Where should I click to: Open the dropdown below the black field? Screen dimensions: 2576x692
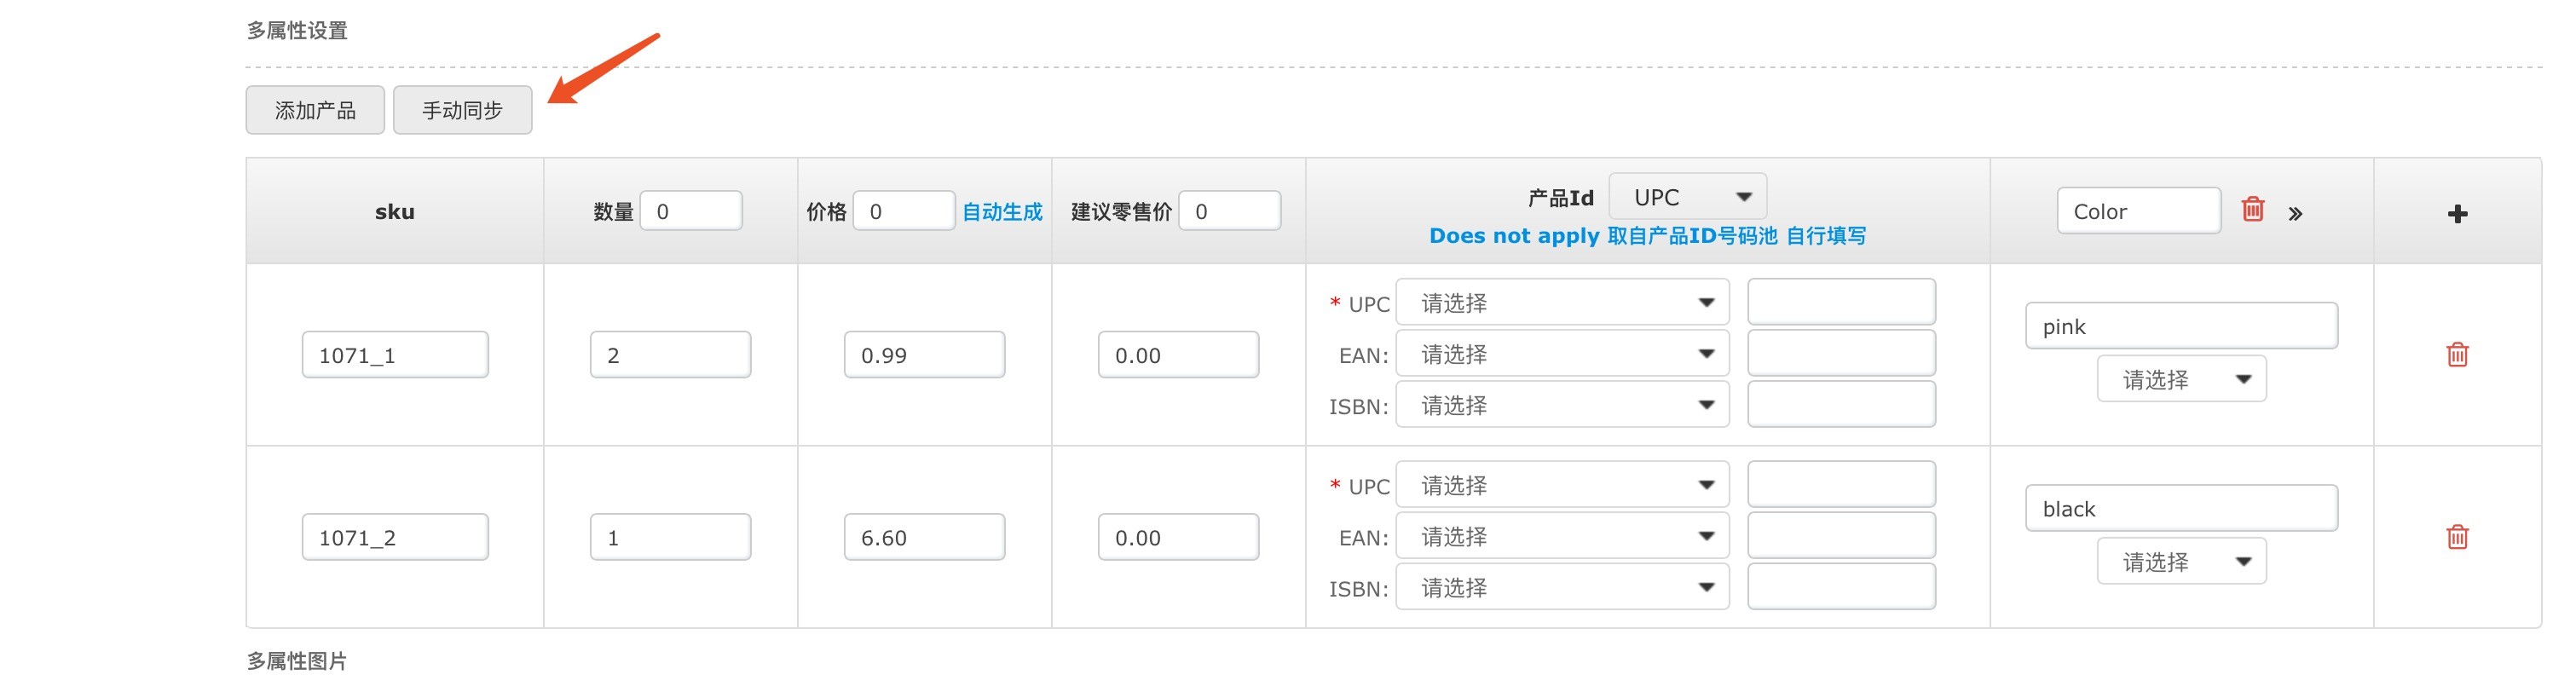(2181, 562)
